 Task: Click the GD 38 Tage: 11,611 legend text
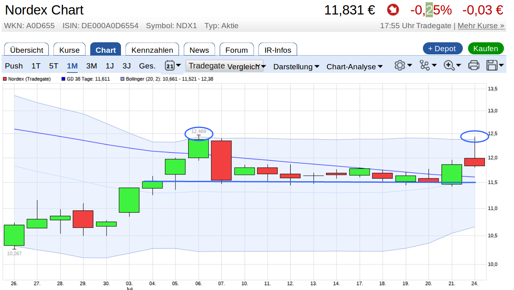pos(88,79)
